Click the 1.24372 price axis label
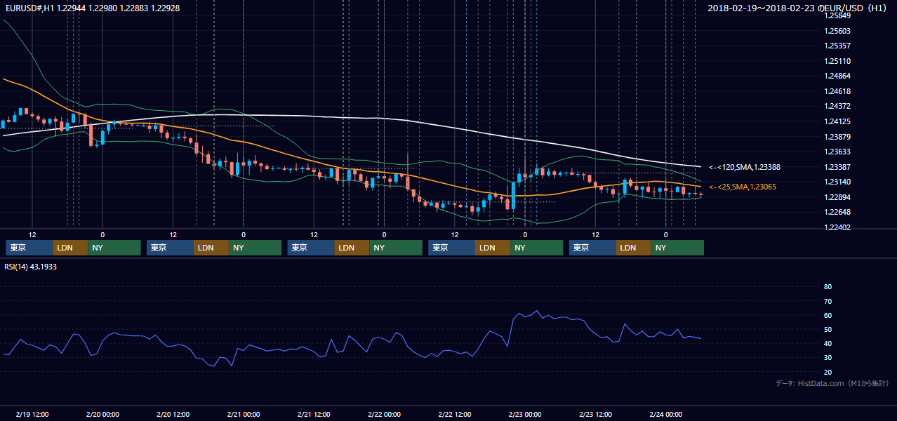The image size is (897, 421). pyautogui.click(x=837, y=106)
